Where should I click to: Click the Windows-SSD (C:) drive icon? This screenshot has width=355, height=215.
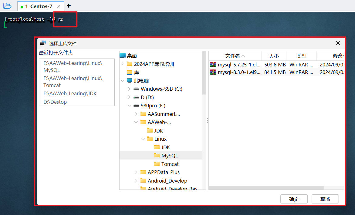(x=136, y=89)
